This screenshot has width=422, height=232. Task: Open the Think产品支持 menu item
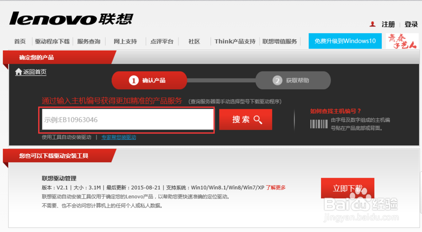[x=235, y=41]
